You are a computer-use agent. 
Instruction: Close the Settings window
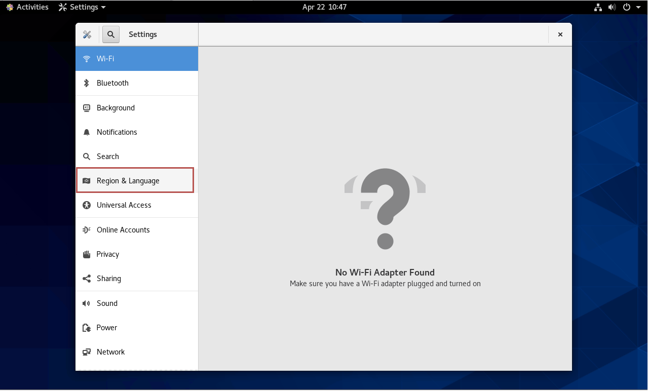[x=560, y=34]
